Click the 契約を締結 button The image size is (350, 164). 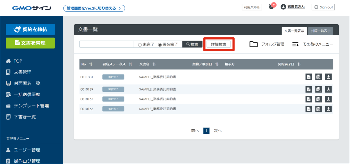30,29
